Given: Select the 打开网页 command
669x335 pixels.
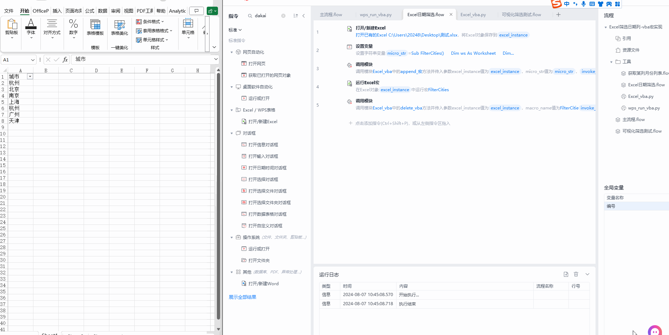Looking at the screenshot, I should click(257, 63).
